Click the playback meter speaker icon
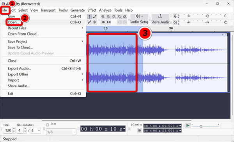 coord(175,22)
